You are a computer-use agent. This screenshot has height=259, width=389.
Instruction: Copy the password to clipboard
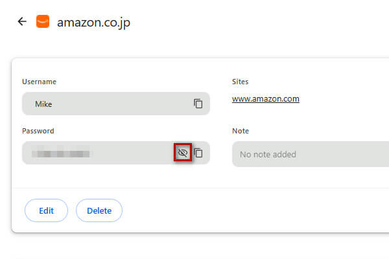coord(198,153)
